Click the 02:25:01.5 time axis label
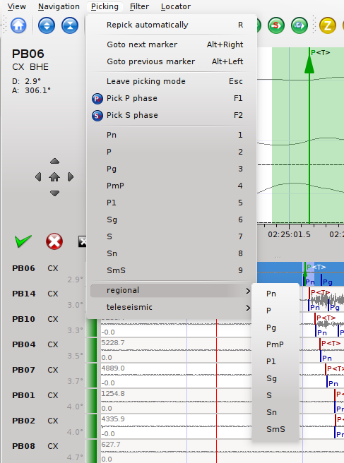Screen dimensions: 344x463 289,235
